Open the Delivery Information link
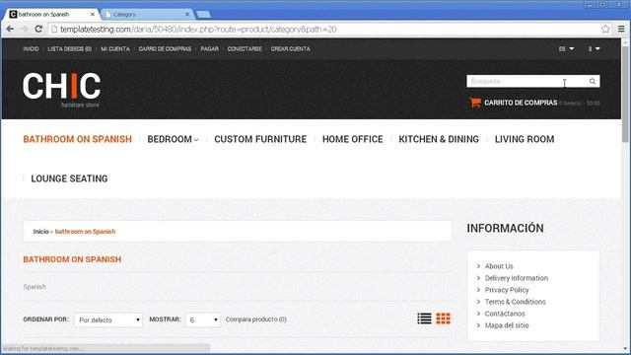This screenshot has height=355, width=631. (517, 278)
